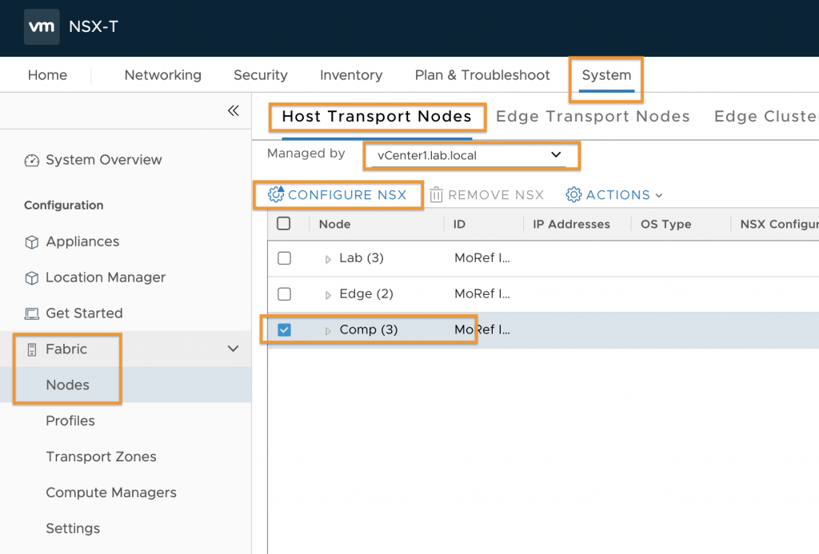Screen dimensions: 819x554
Task: Open the Inventory tab
Action: point(352,75)
